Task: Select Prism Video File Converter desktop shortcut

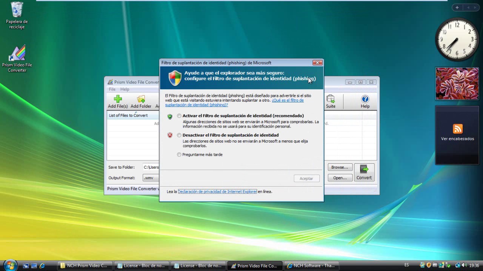Action: coord(17,59)
